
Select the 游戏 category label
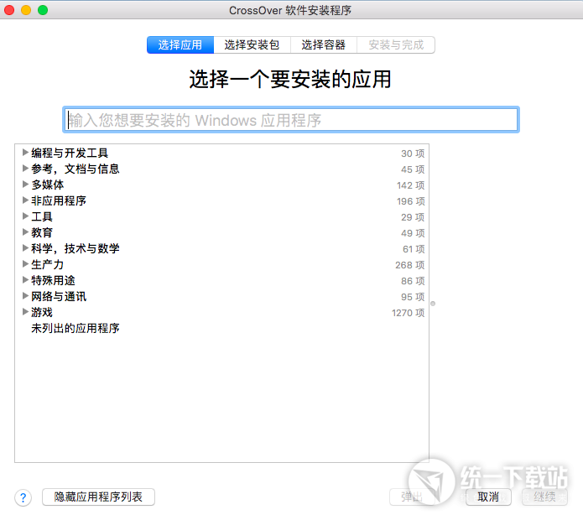[x=42, y=313]
